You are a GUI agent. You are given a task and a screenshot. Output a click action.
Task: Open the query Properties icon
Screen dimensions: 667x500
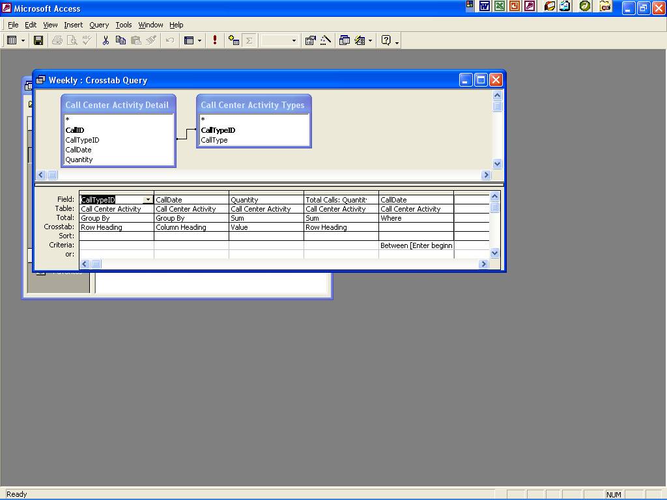(311, 40)
